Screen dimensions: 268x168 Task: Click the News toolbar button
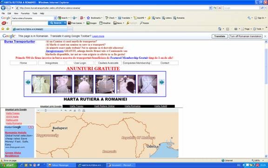pos(119,23)
